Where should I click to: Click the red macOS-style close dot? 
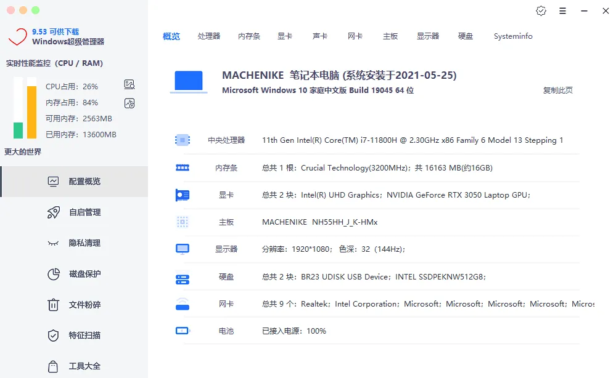pos(11,10)
